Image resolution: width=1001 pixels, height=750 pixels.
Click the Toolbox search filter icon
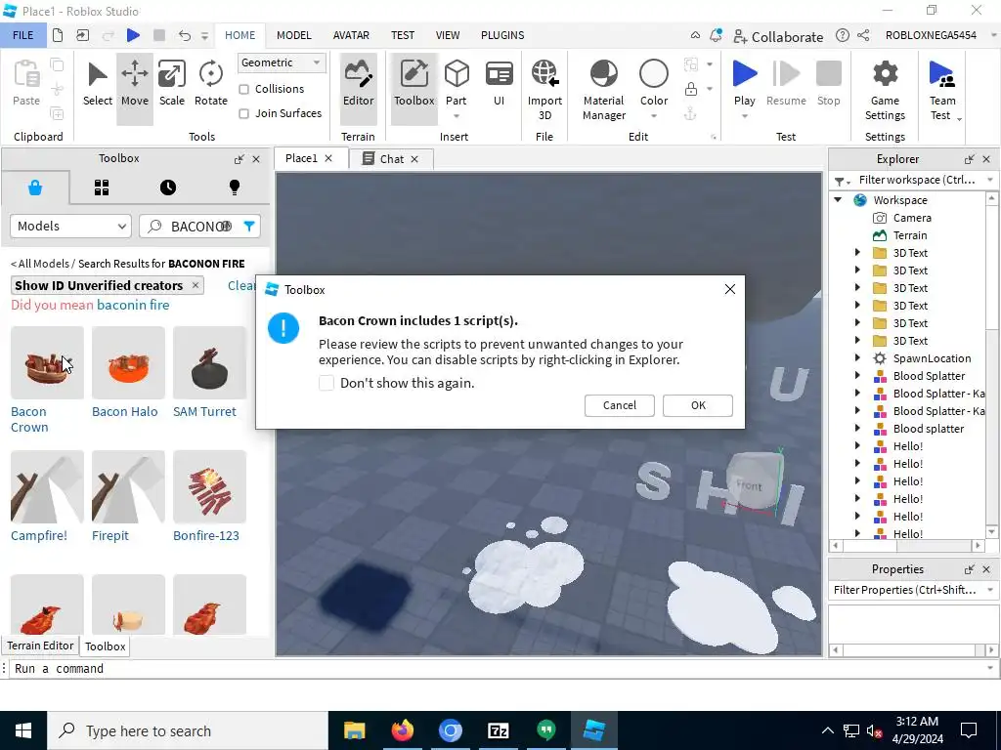[249, 226]
